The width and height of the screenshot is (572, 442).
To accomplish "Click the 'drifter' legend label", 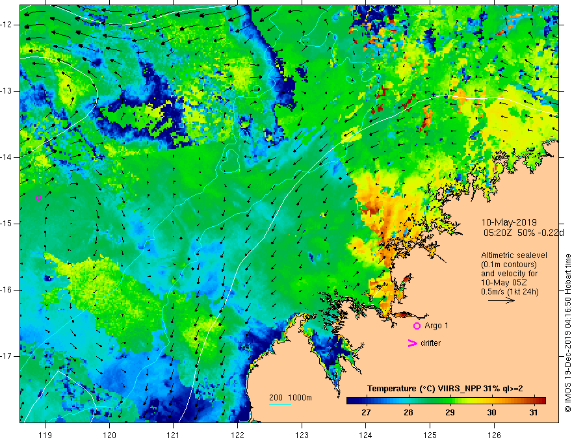I will [430, 343].
